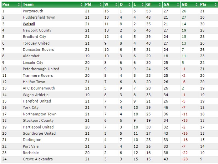218x164 pixels.
Task: Sort by the D column arrow icon
Action: (x=129, y=5)
